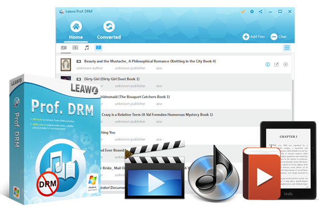Click the share icon in title bar
Viewport: 319px width, 214px height.
pyautogui.click(x=260, y=11)
